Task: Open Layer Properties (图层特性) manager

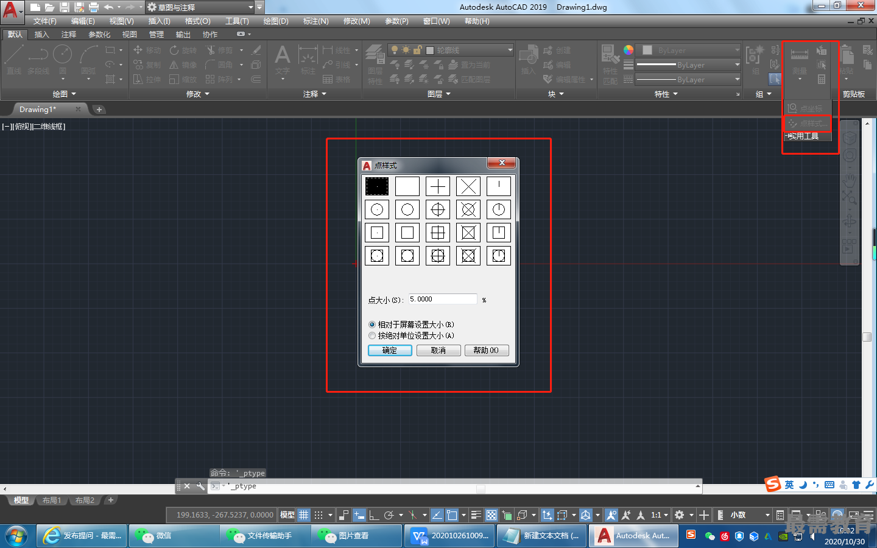Action: 375,64
